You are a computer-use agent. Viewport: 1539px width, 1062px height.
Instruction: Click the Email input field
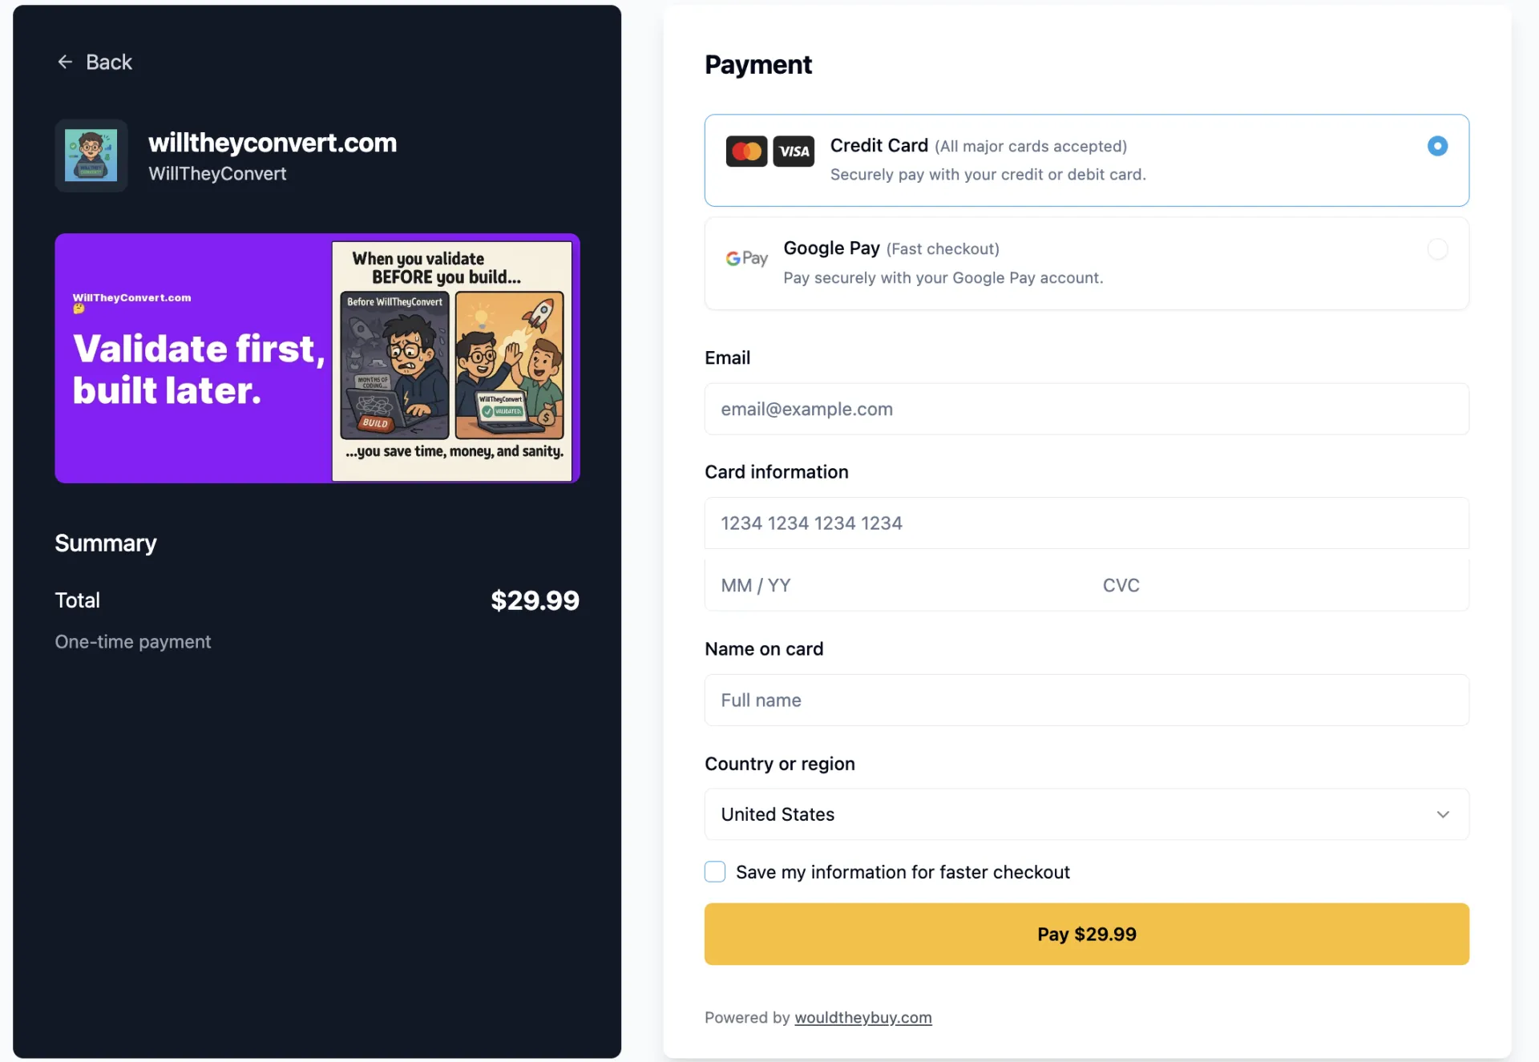(x=1086, y=409)
